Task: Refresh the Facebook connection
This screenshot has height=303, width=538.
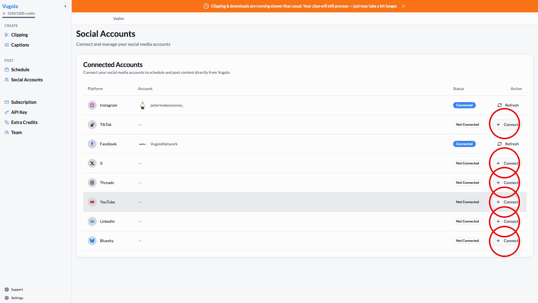Action: [508, 144]
